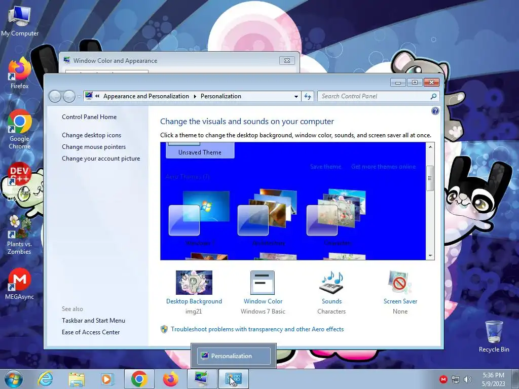This screenshot has width=519, height=389.
Task: Open Windows Media Player from taskbar
Action: click(107, 379)
